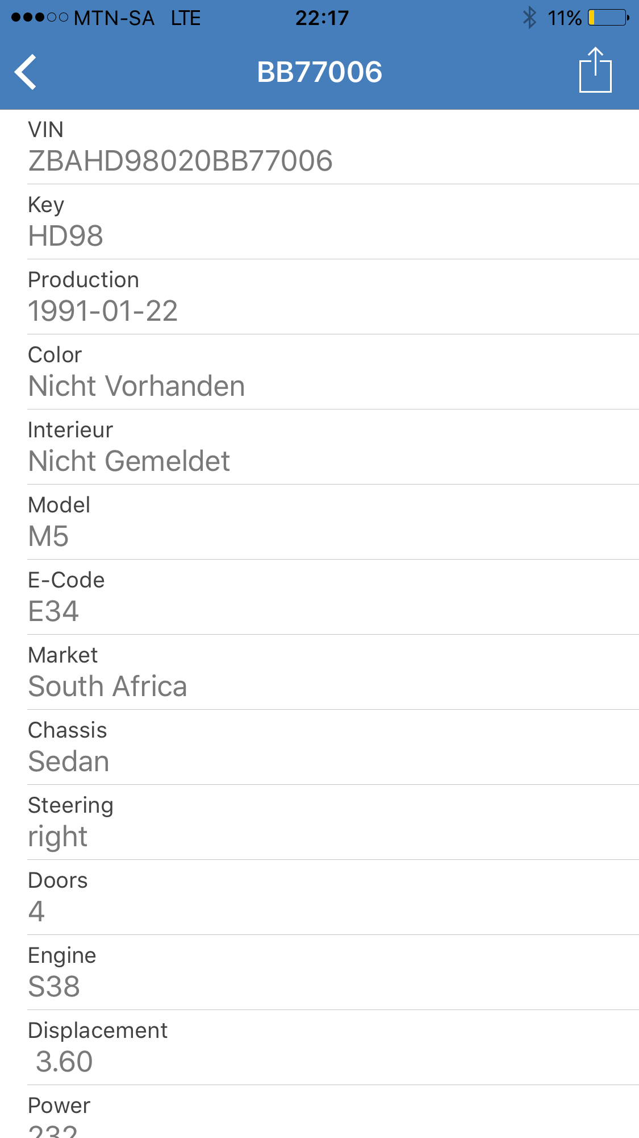Tap the back arrow in the header
This screenshot has height=1138, width=639.
pos(26,72)
